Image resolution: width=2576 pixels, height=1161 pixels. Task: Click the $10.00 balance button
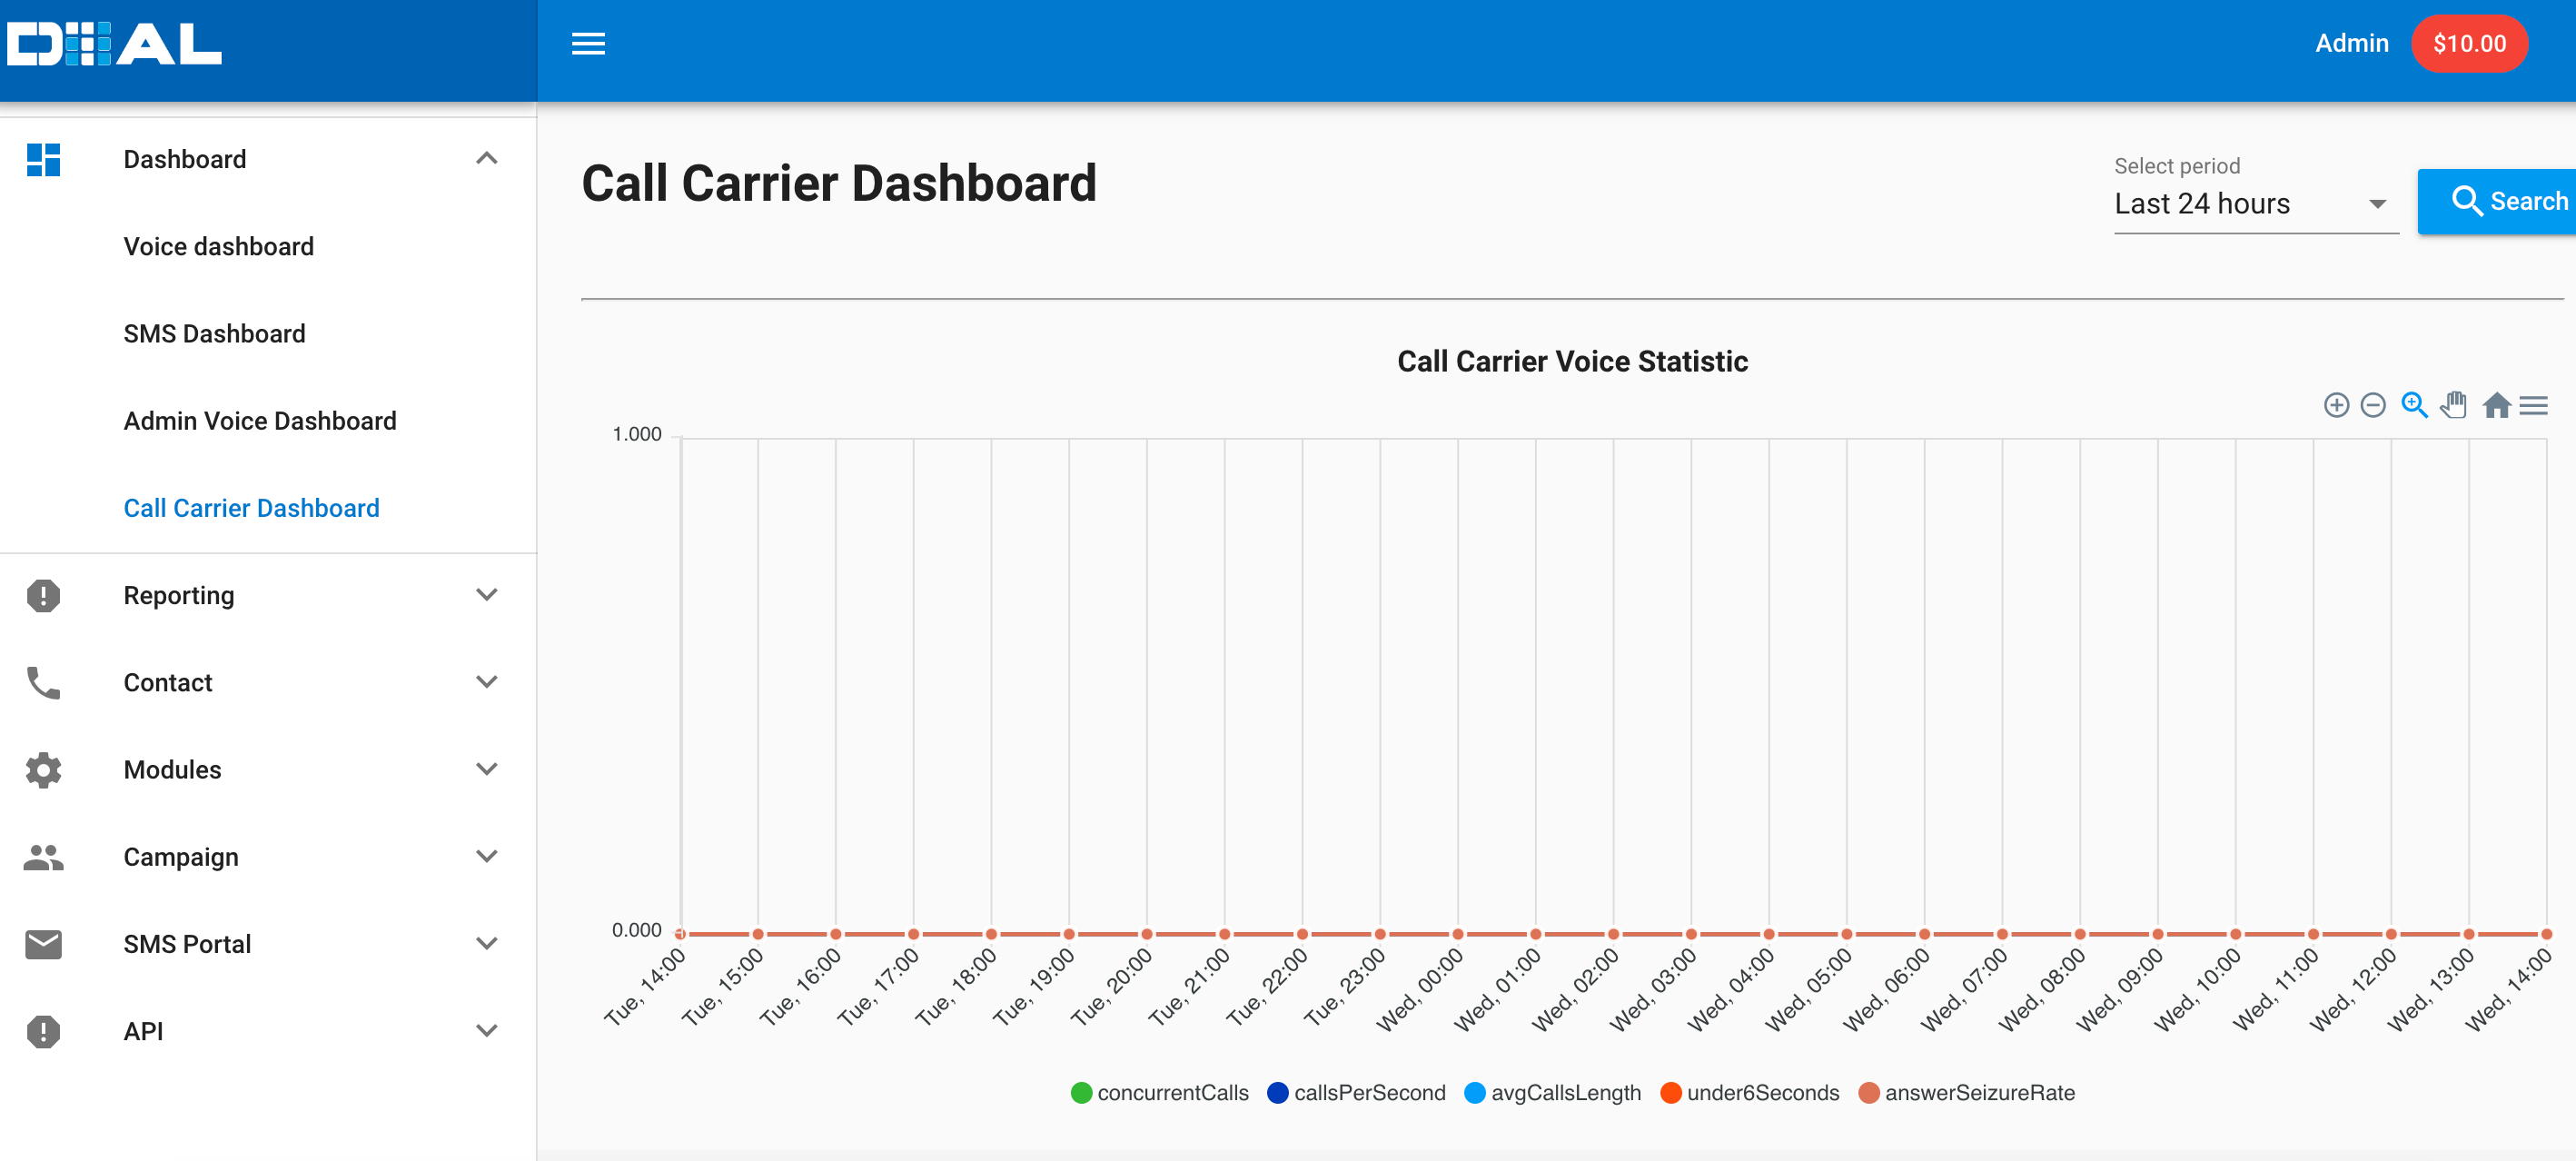tap(2469, 44)
